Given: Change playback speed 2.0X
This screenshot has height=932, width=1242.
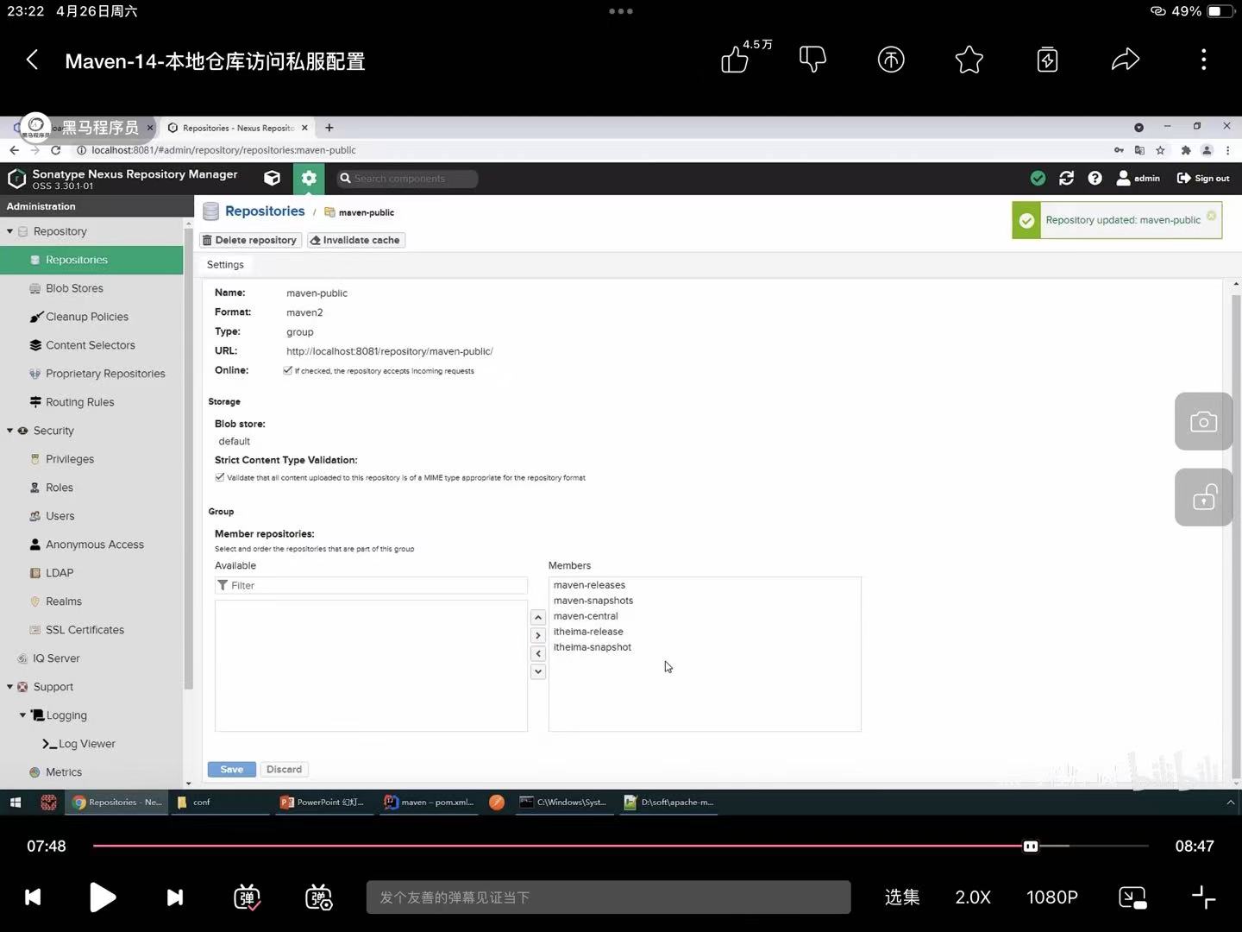Looking at the screenshot, I should [x=973, y=897].
